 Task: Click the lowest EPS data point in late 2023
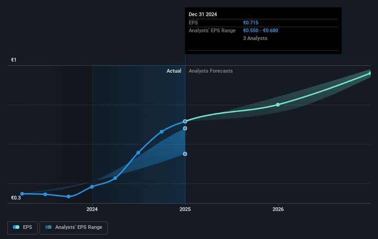pos(69,197)
